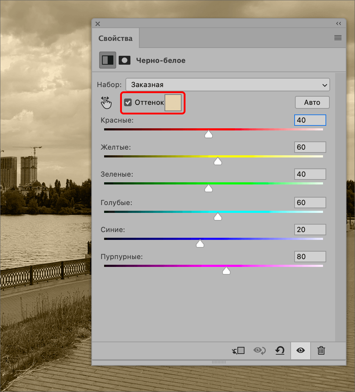Click the Синие slider handle
Viewport: 355px width, 392px height.
click(x=200, y=243)
